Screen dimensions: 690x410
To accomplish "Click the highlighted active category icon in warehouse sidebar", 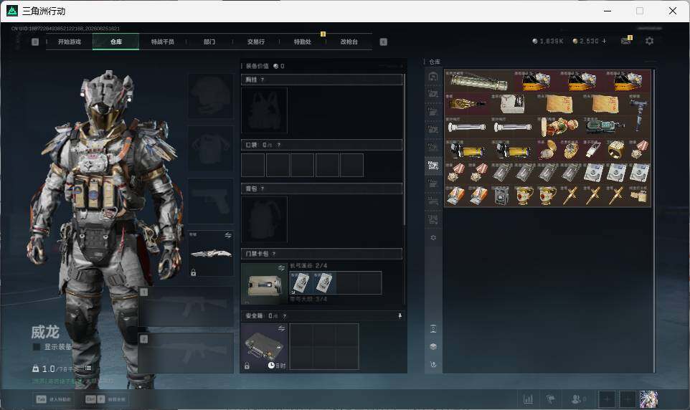I will tap(433, 166).
